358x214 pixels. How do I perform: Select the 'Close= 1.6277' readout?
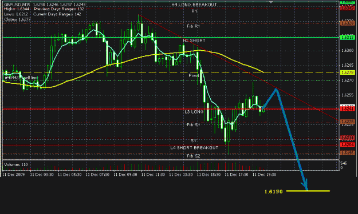17,19
